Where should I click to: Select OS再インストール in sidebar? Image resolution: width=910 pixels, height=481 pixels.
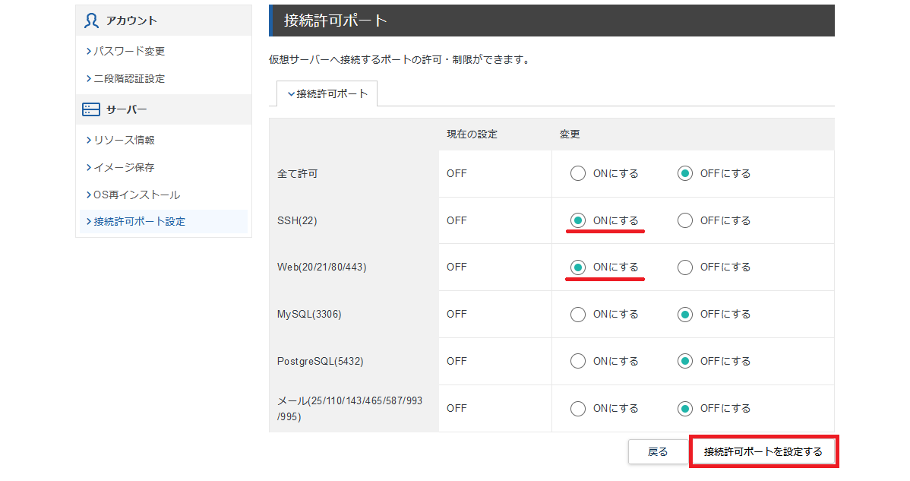pos(137,195)
